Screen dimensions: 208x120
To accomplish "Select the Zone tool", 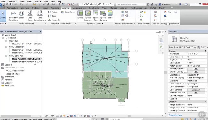I will tap(110, 15).
